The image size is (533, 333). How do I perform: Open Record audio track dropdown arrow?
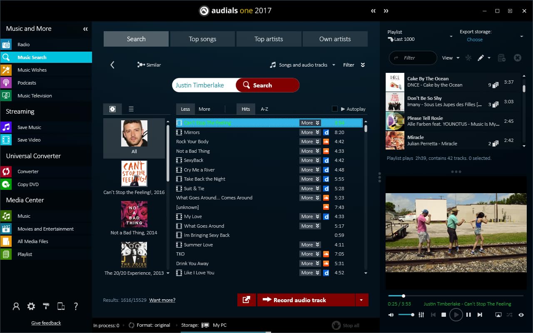[x=361, y=300]
